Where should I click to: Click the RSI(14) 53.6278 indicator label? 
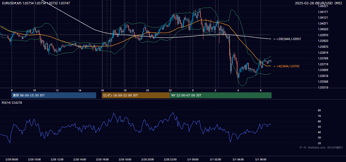(12, 103)
